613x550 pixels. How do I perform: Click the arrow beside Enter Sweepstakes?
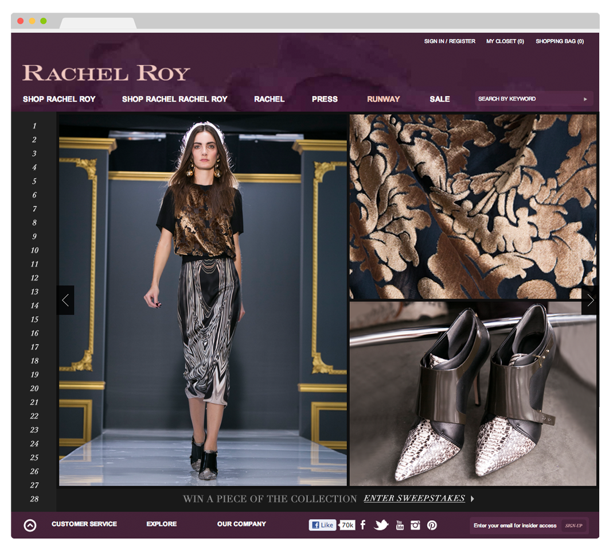[473, 499]
